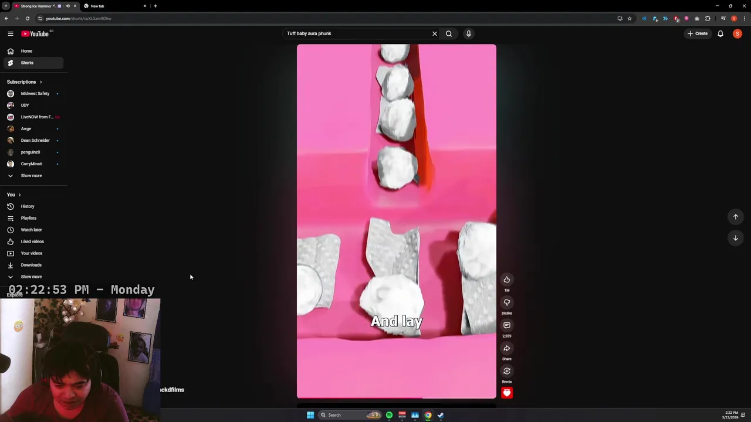Click the browser address bar URL
The height and width of the screenshot is (422, 751).
(x=79, y=18)
